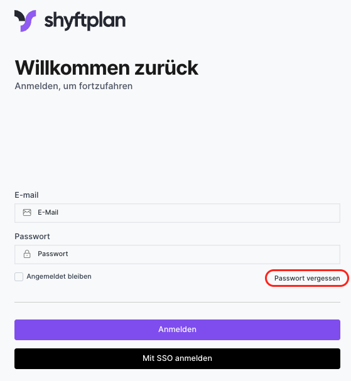Focus the E-Mail input field

[x=177, y=213]
